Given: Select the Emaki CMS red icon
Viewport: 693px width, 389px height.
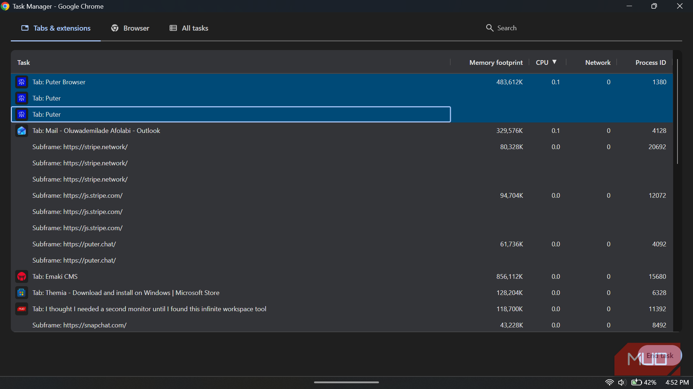Looking at the screenshot, I should point(22,277).
